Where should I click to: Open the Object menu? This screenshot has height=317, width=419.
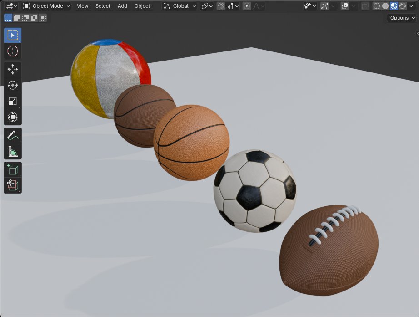tap(142, 6)
